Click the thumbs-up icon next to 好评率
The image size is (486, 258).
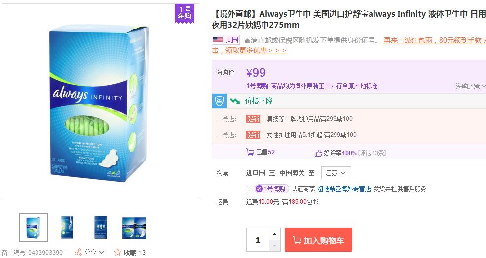tap(318, 153)
